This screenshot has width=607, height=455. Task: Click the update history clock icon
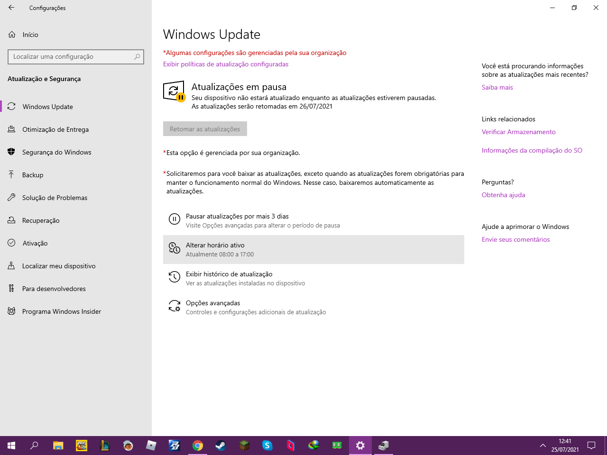pos(175,277)
